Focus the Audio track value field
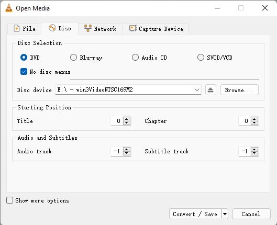Image resolution: width=277 pixels, height=225 pixels. coord(117,151)
